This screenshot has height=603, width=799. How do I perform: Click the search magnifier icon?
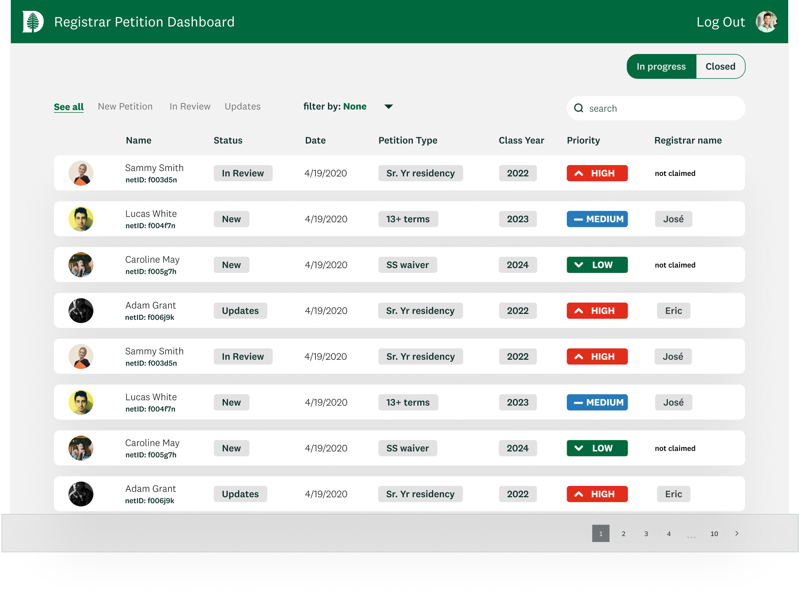pos(579,108)
